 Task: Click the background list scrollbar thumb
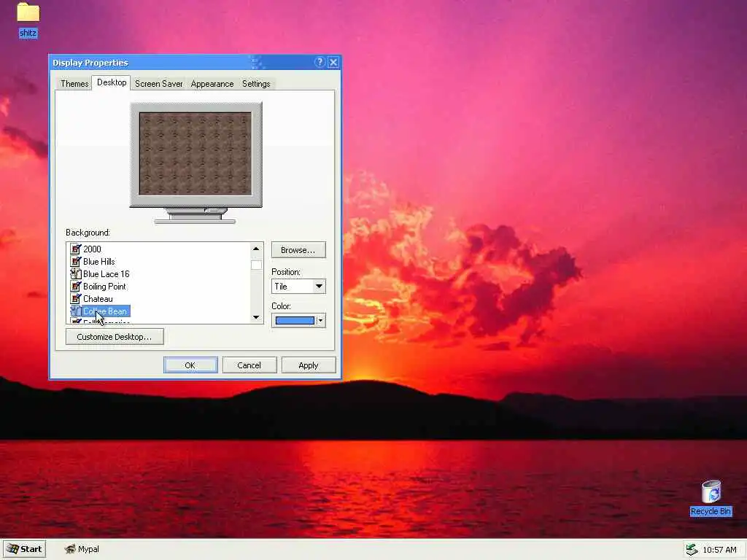tap(256, 265)
